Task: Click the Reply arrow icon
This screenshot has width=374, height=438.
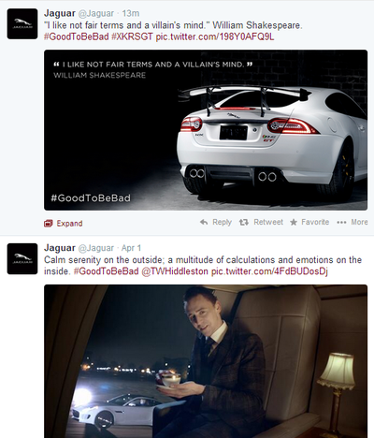Action: click(x=204, y=222)
